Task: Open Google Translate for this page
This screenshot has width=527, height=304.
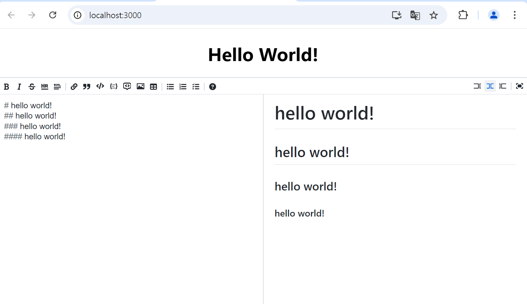Action: 415,15
